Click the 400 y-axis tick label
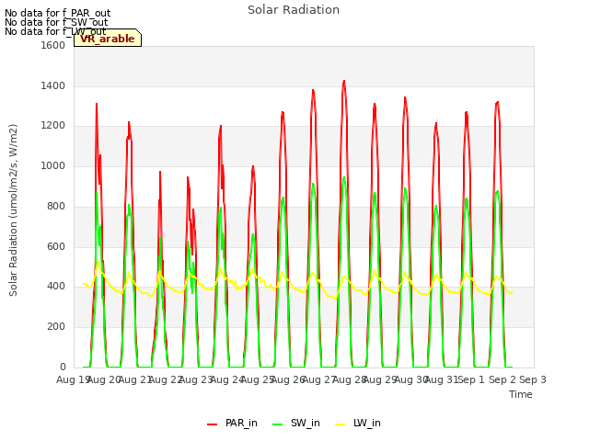This screenshot has width=589, height=441. tap(56, 287)
